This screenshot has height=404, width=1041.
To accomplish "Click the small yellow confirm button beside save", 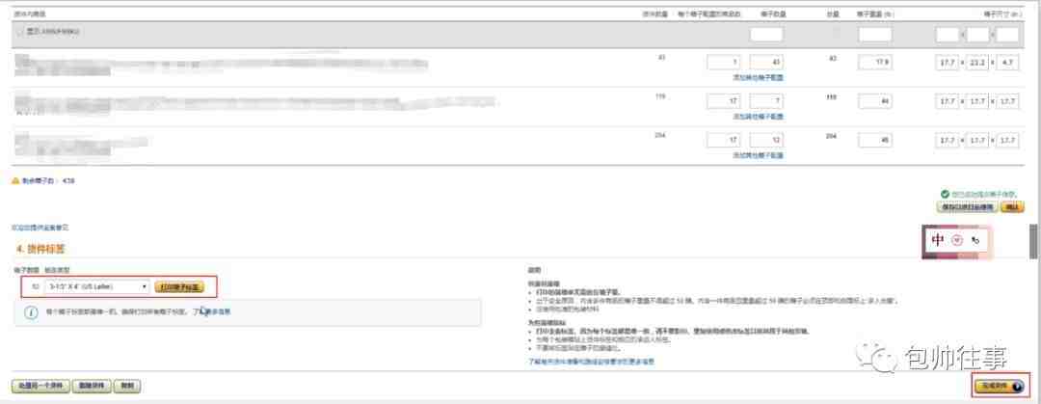I will pyautogui.click(x=1012, y=207).
